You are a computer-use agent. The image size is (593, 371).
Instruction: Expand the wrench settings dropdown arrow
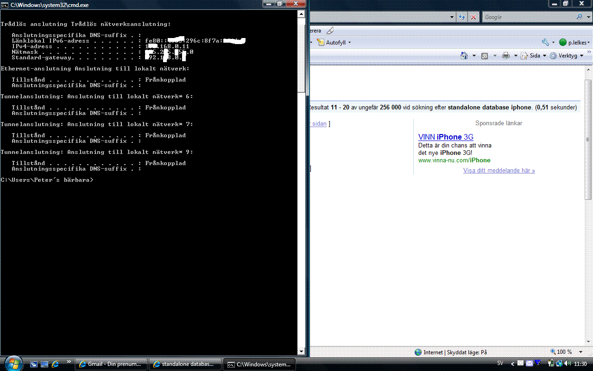(553, 43)
